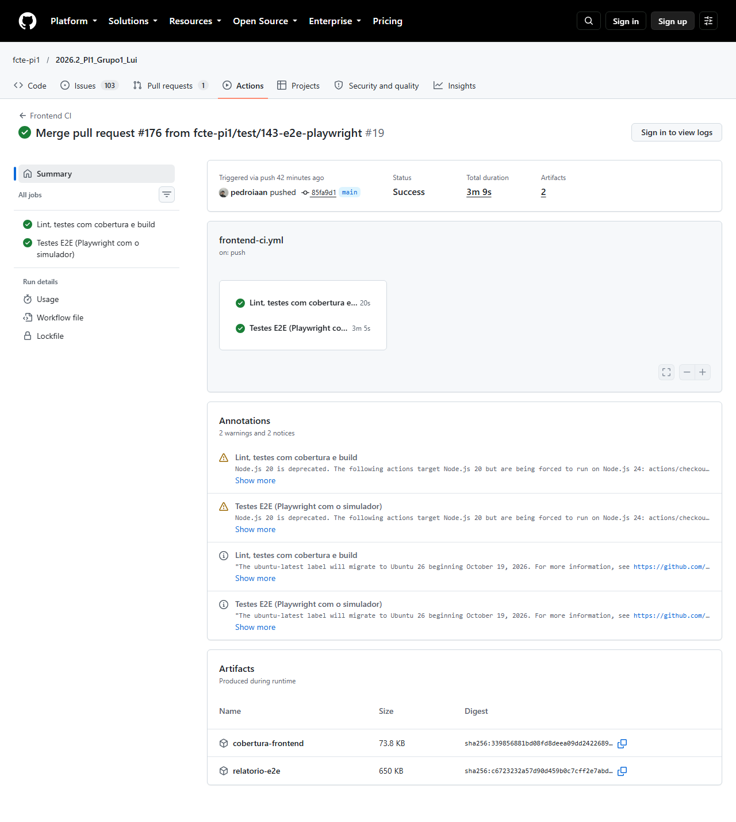Click Sign in to view logs
736x822 pixels.
(x=677, y=132)
